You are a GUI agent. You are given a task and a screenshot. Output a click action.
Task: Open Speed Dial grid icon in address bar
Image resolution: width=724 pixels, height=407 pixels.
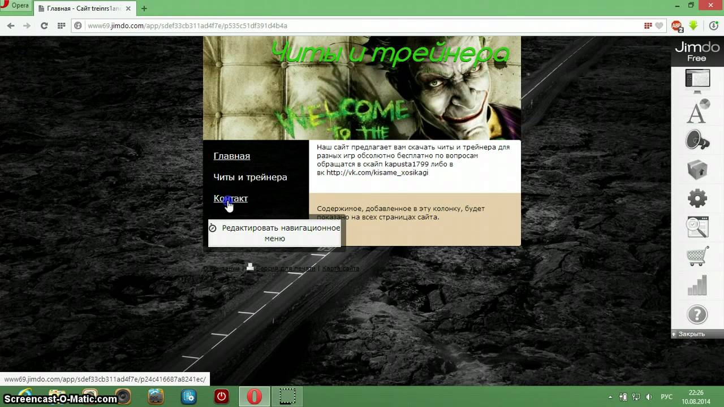point(648,25)
